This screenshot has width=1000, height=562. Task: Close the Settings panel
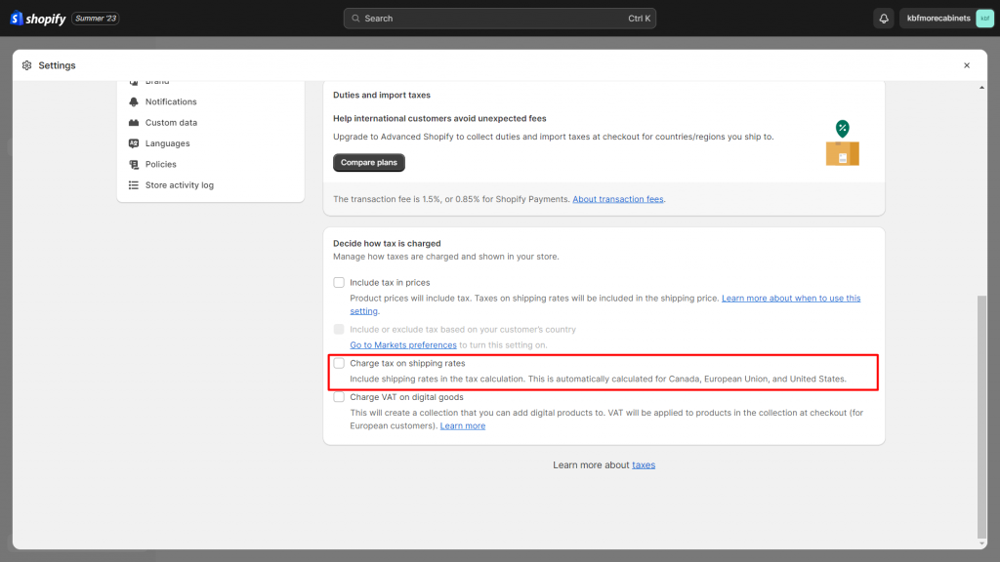[x=967, y=65]
